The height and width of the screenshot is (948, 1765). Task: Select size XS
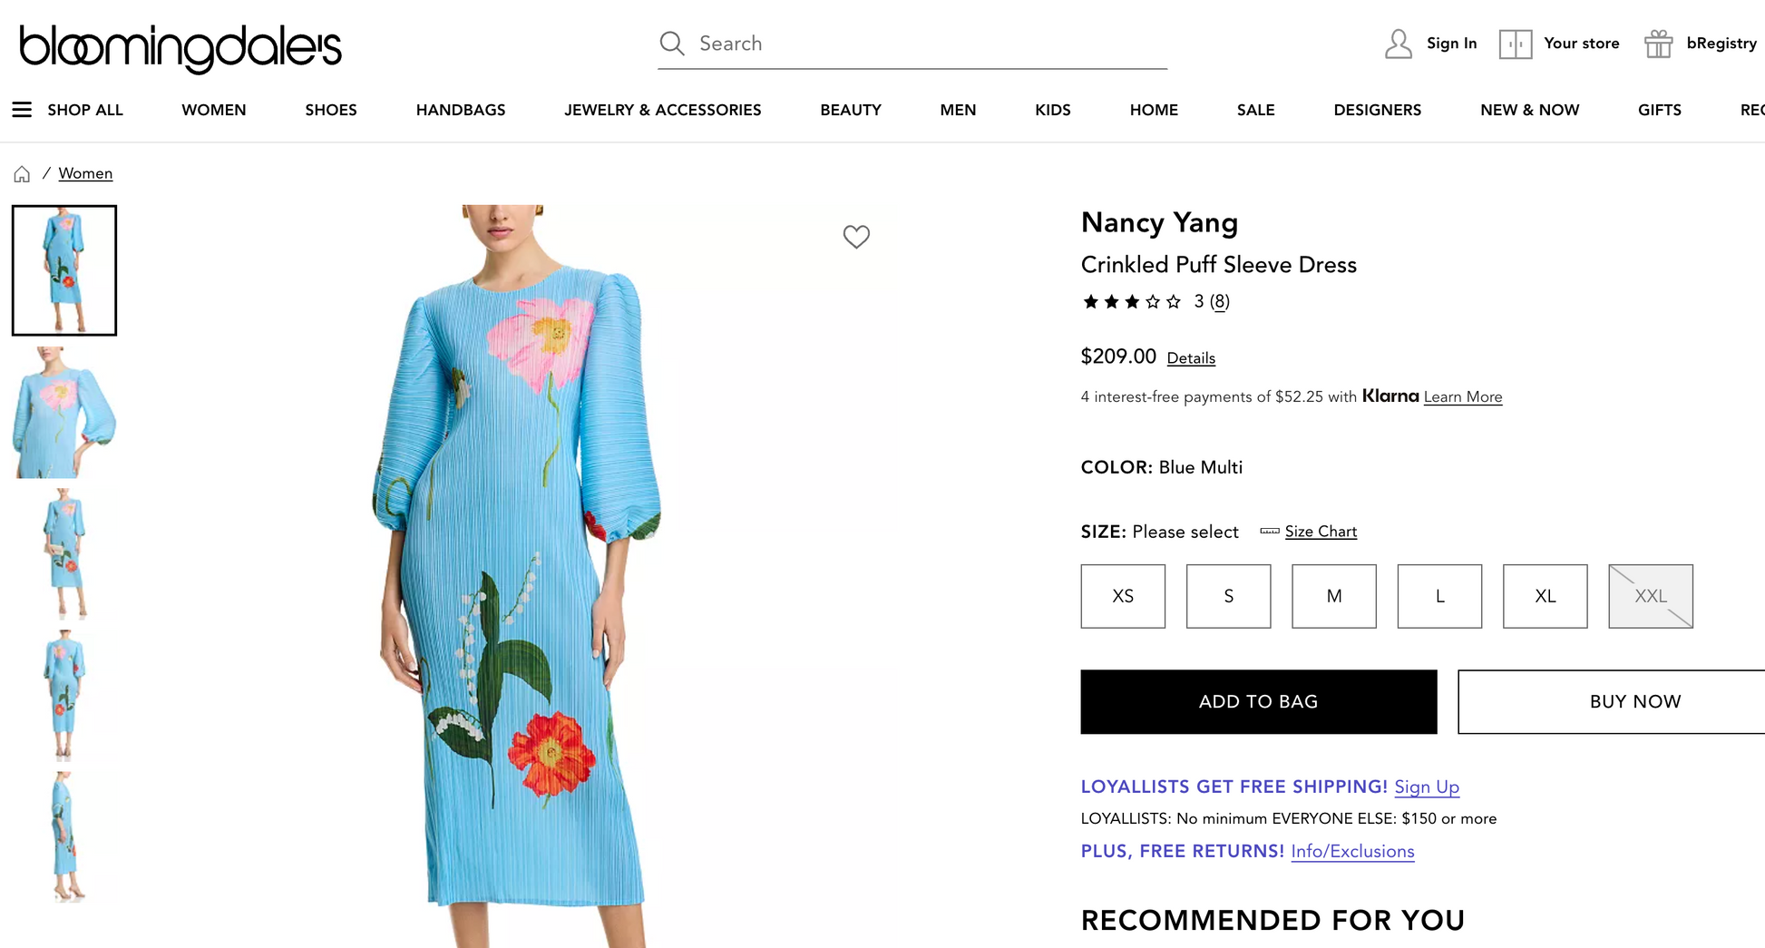coord(1123,596)
